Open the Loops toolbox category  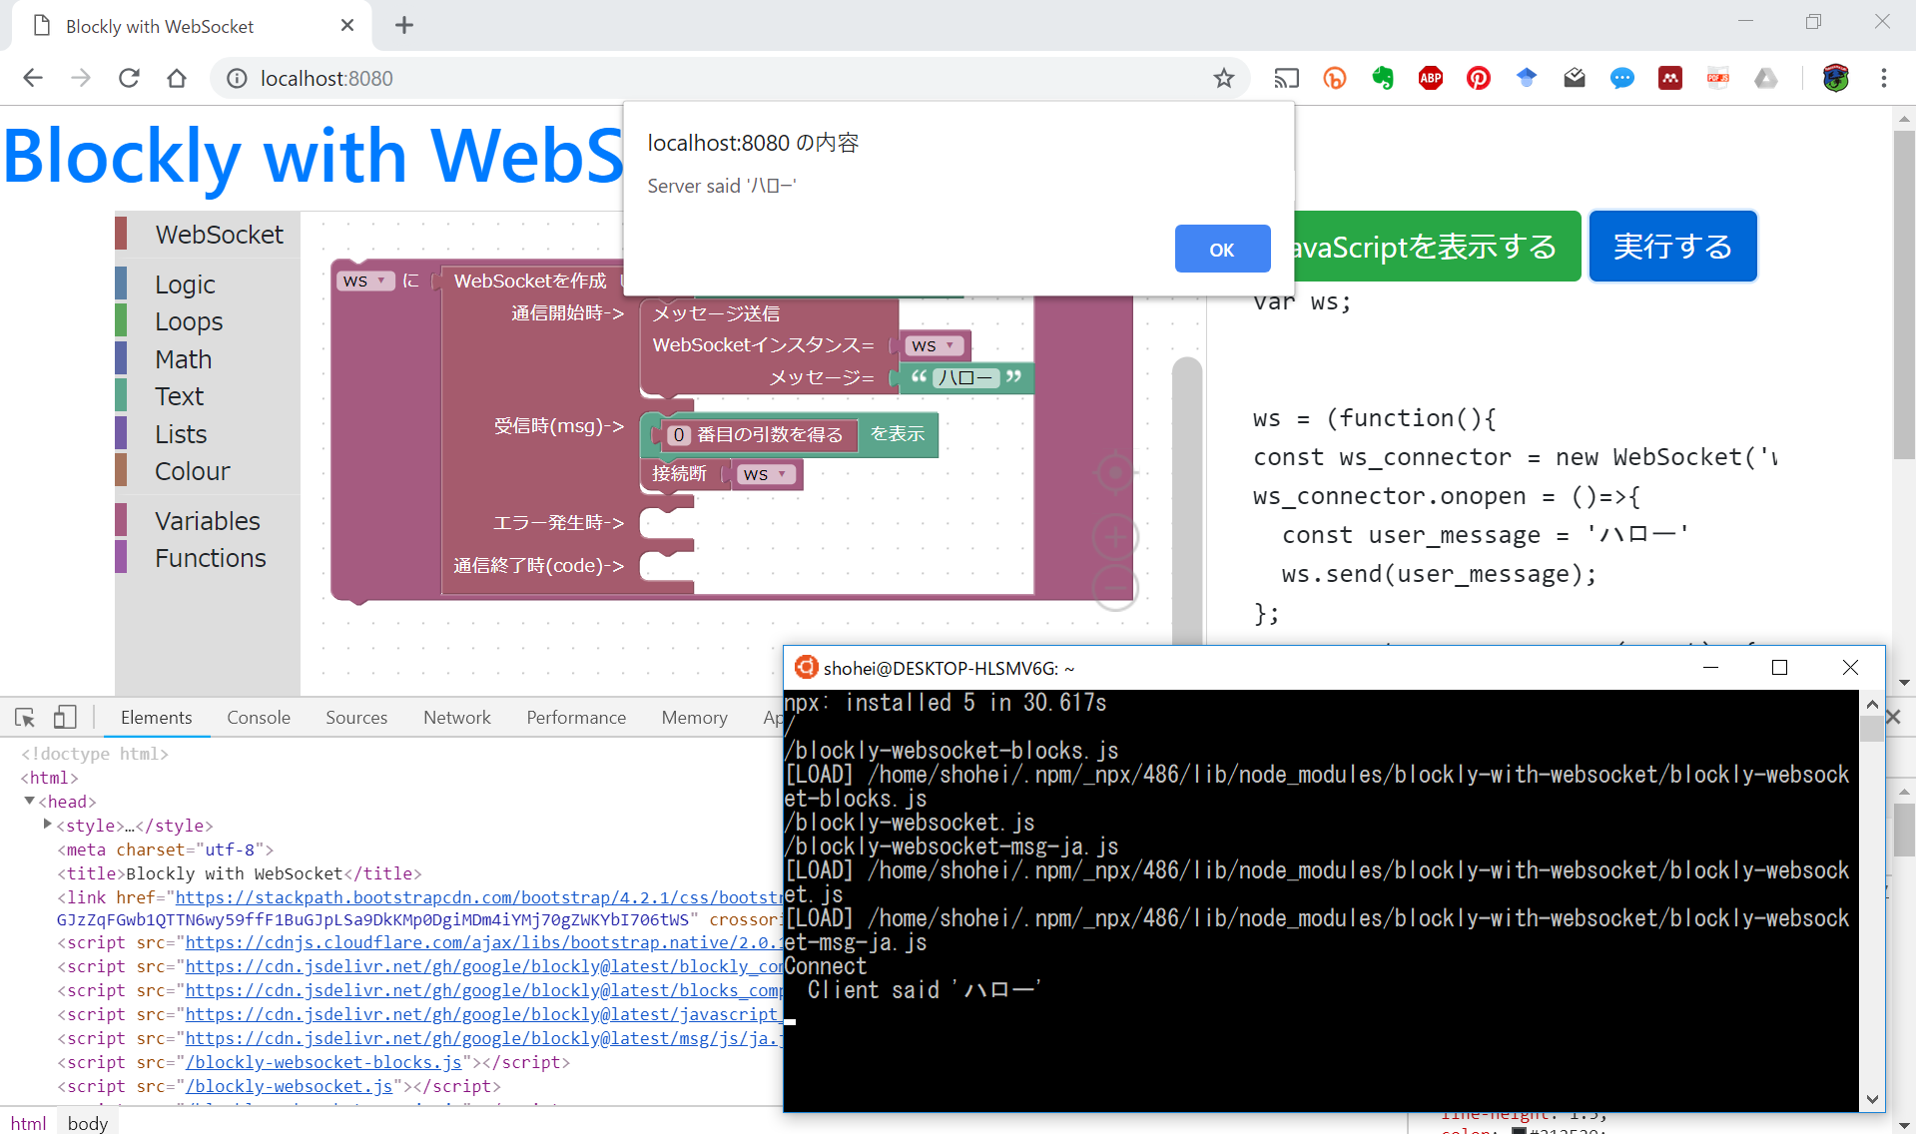point(208,321)
